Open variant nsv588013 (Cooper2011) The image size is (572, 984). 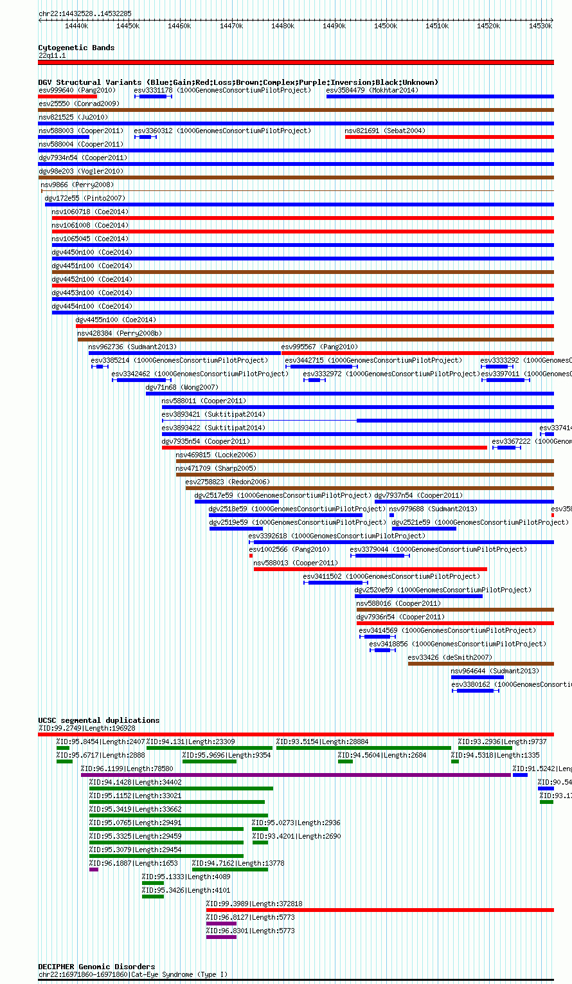pos(370,569)
